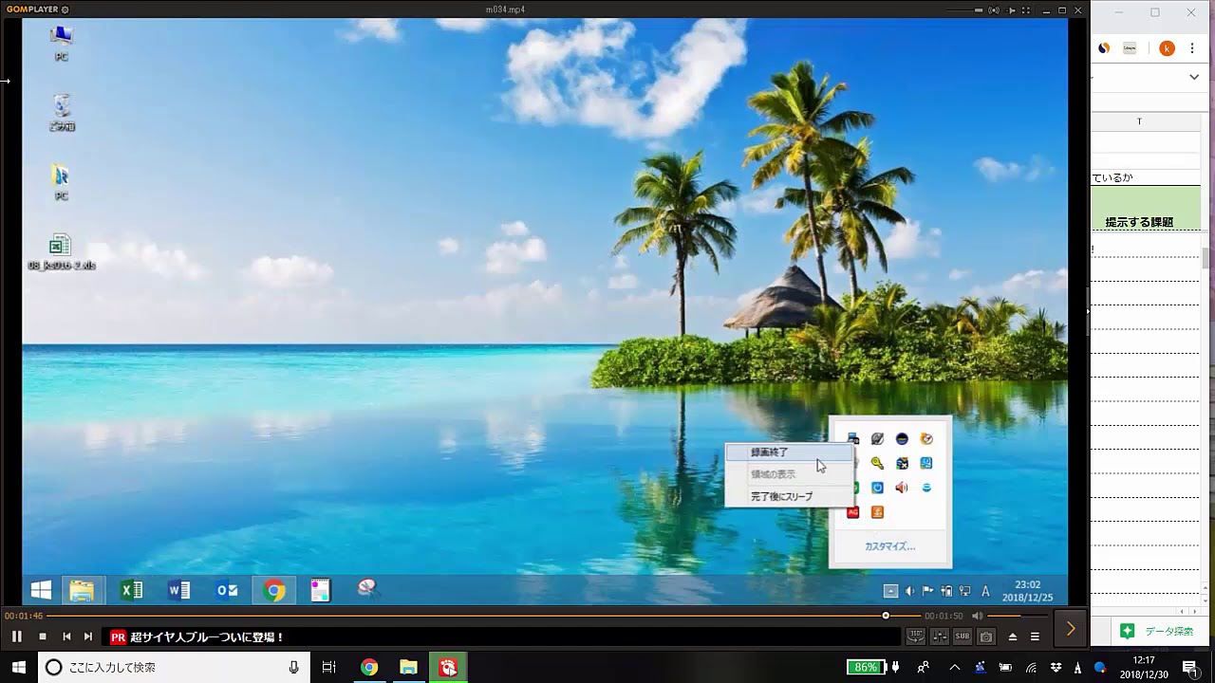The width and height of the screenshot is (1215, 683).
Task: Show the GOM Player playlist
Action: tap(1036, 637)
